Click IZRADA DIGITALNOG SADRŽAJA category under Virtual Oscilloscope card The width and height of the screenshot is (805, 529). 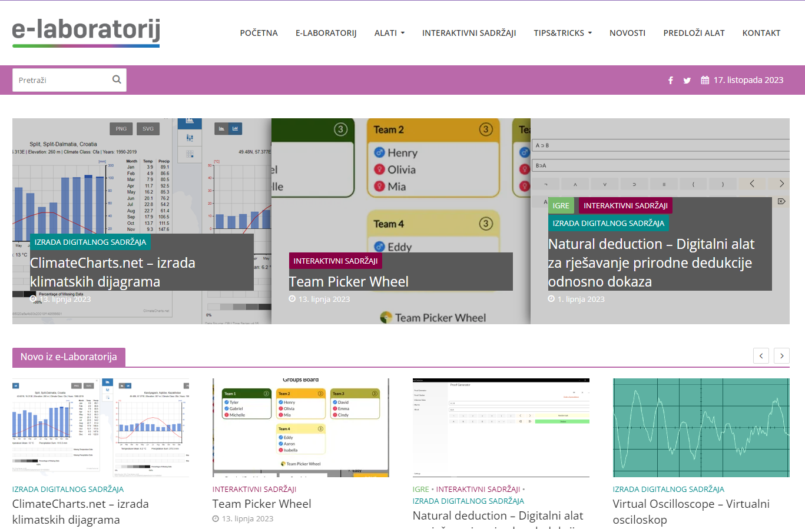point(668,489)
